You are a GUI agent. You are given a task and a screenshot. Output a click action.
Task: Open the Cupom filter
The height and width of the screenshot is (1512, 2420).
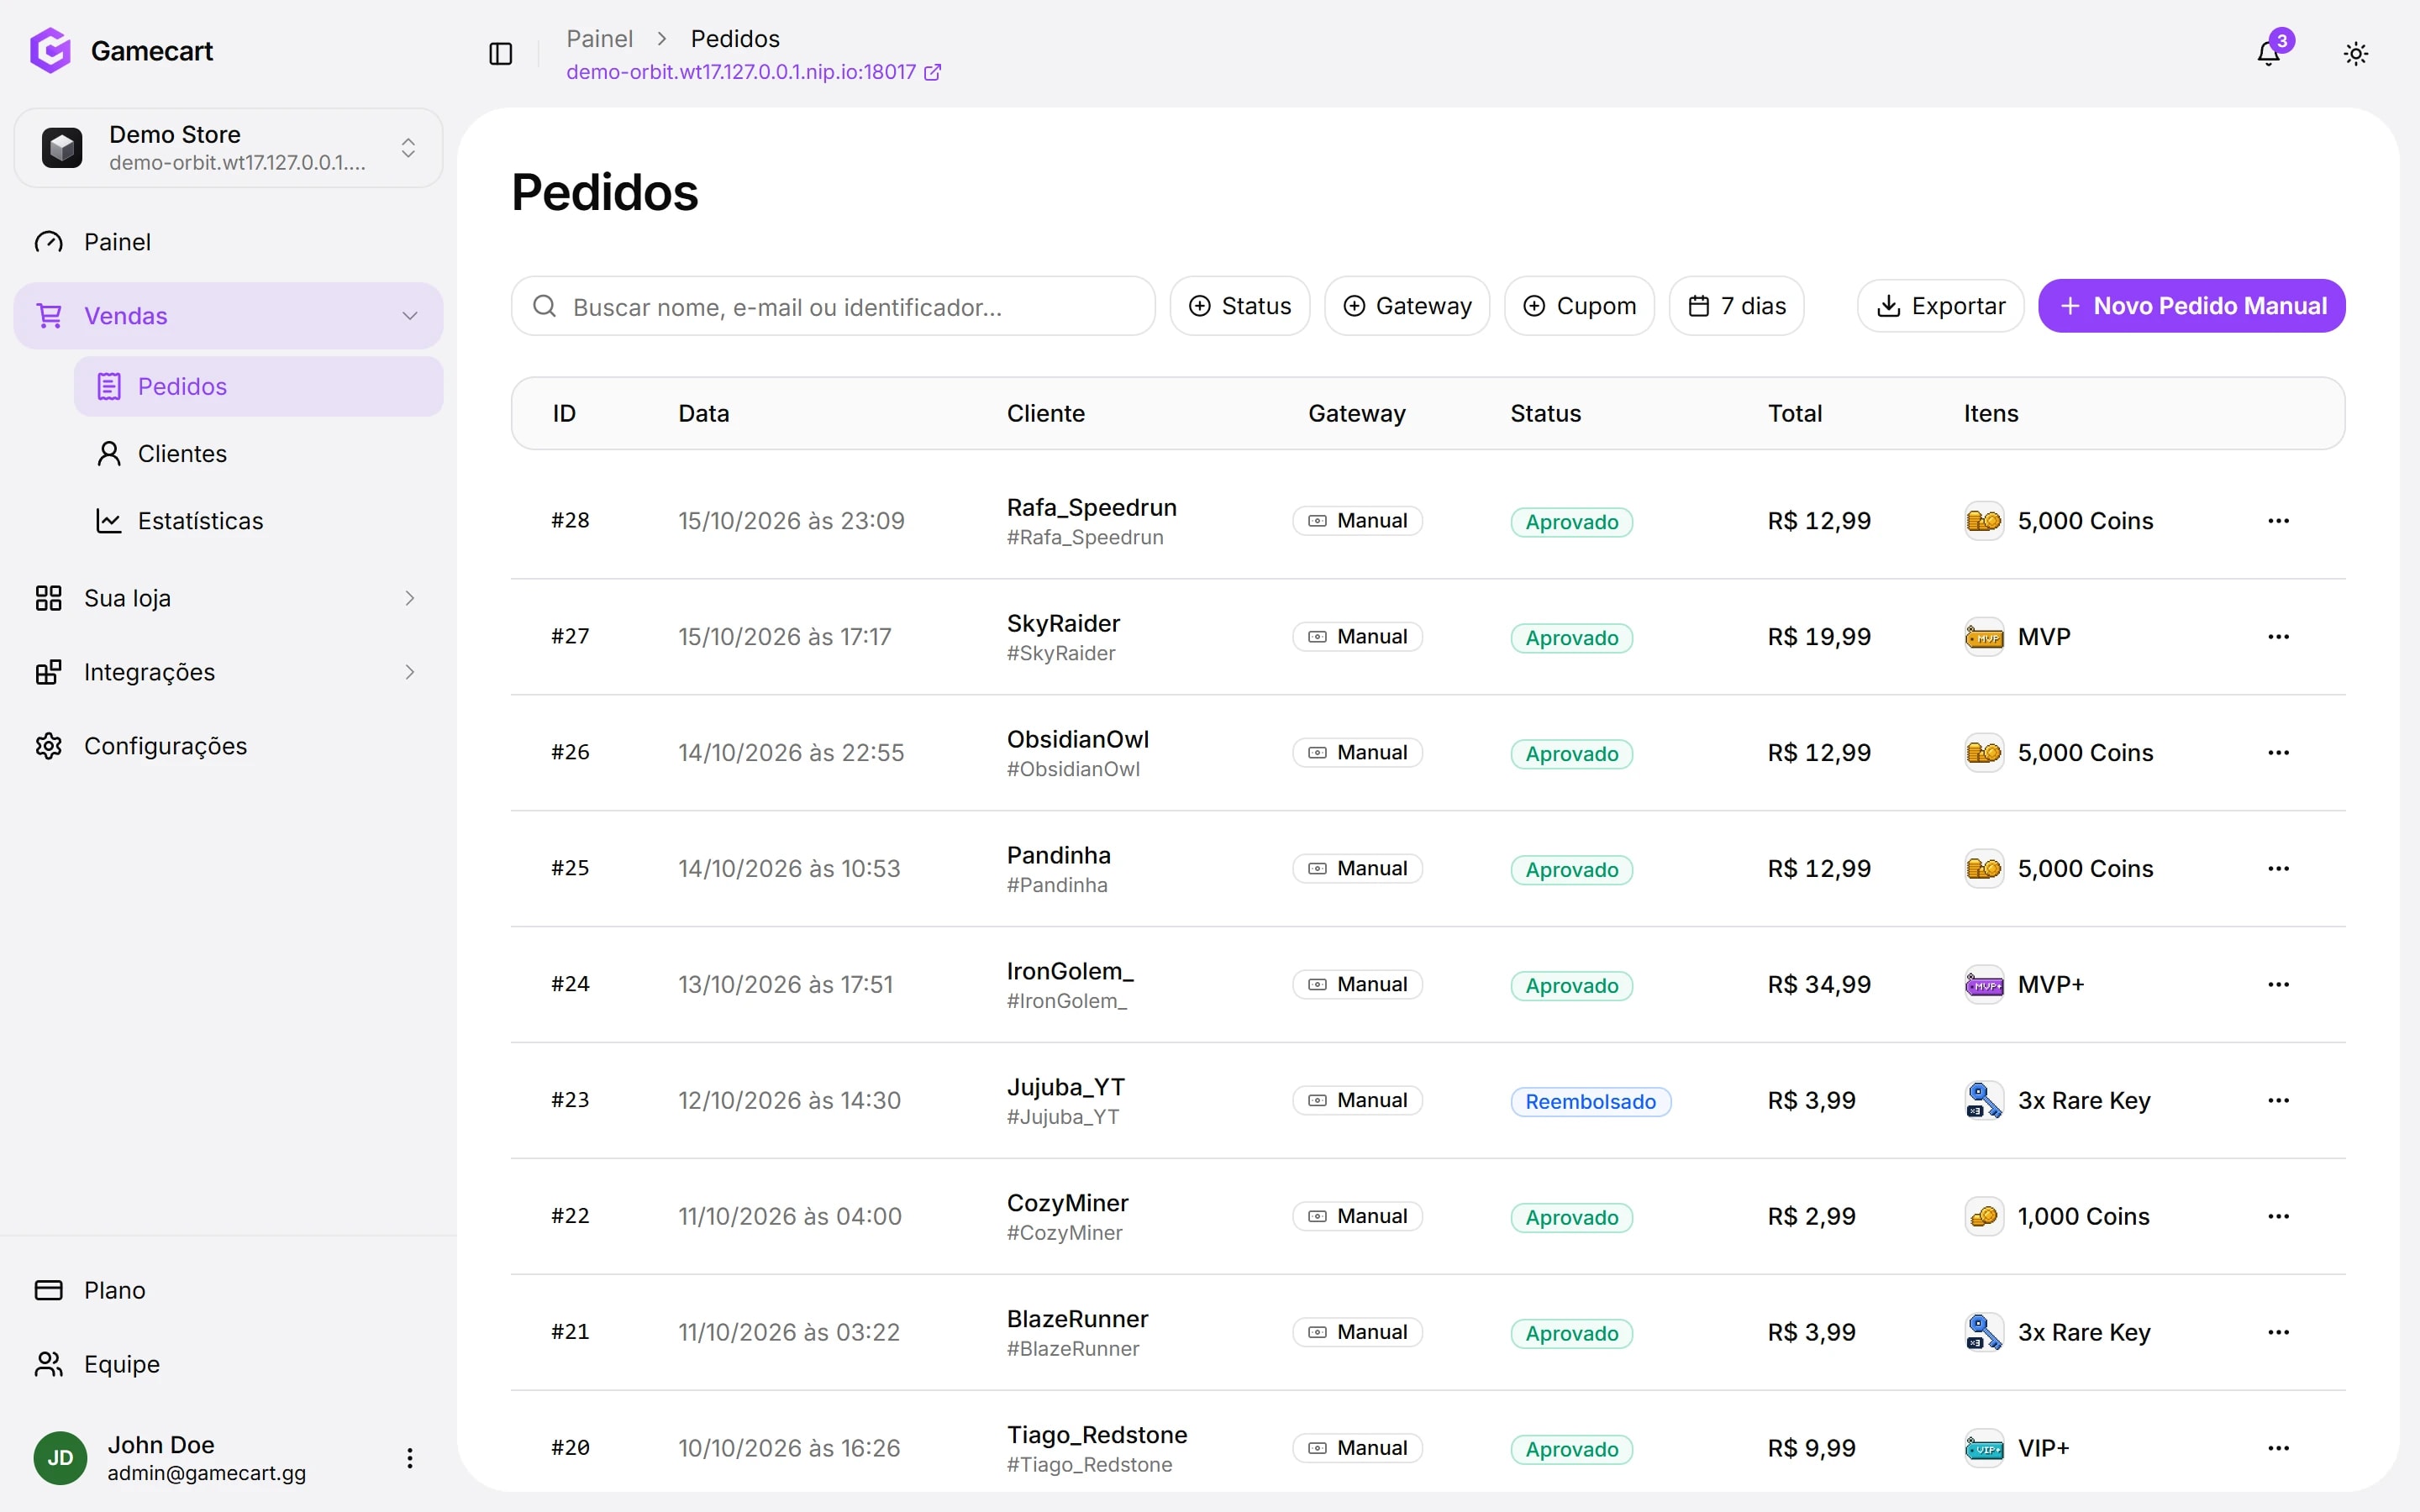point(1579,306)
